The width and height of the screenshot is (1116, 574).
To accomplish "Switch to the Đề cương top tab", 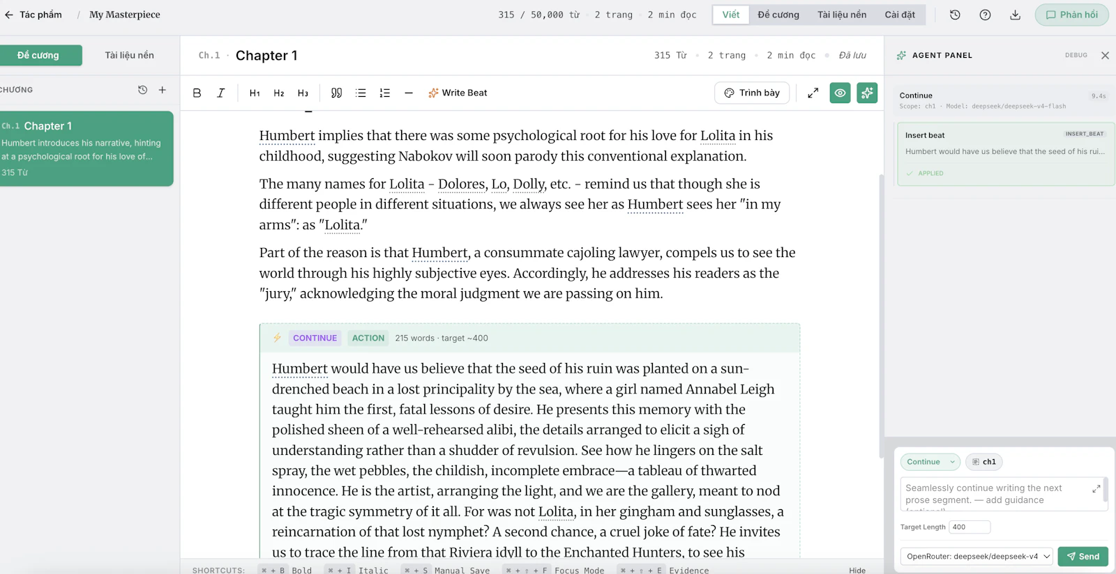I will click(778, 15).
